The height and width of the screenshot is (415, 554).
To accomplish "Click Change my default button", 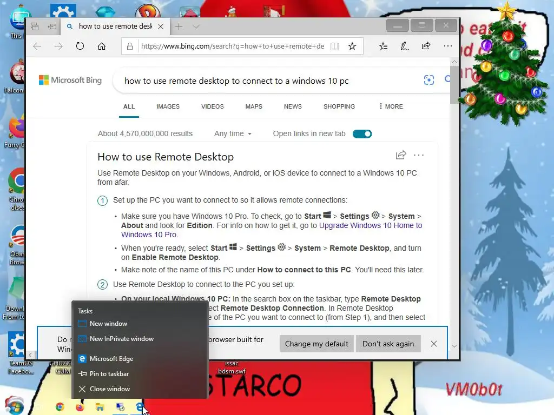I will [316, 344].
